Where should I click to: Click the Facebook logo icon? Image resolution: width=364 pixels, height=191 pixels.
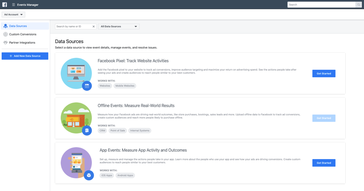point(5,5)
